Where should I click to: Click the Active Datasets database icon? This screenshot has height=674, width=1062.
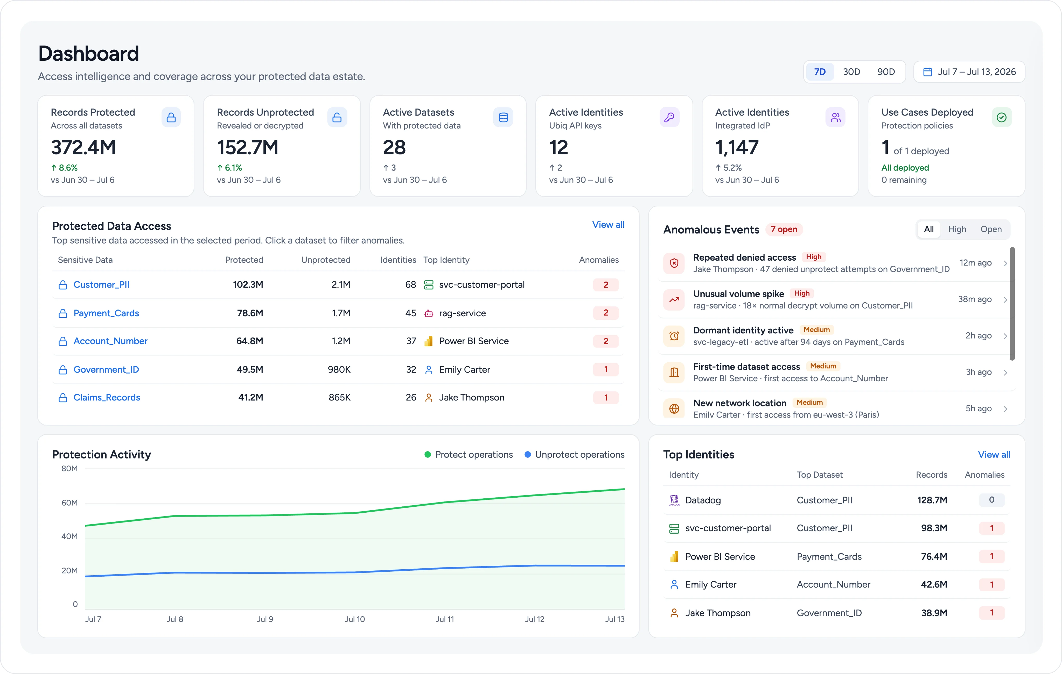tap(503, 117)
